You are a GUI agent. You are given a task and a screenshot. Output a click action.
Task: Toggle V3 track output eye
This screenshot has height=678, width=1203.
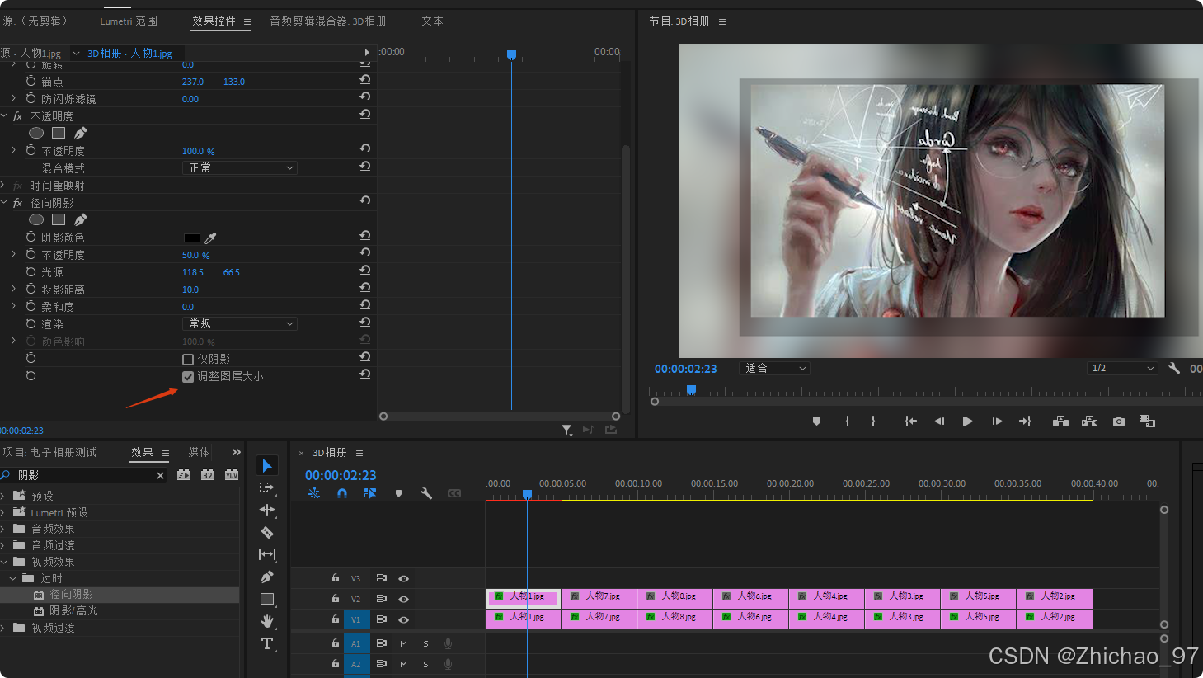pyautogui.click(x=403, y=578)
